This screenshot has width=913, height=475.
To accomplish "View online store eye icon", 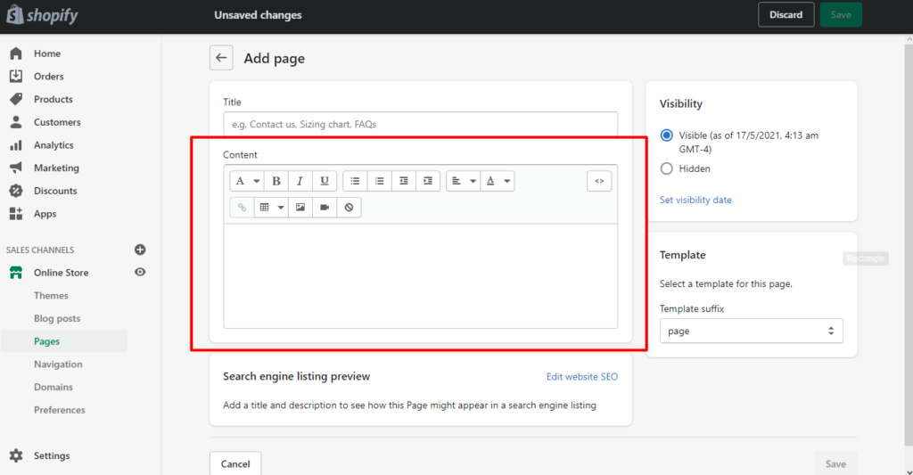I will 140,272.
